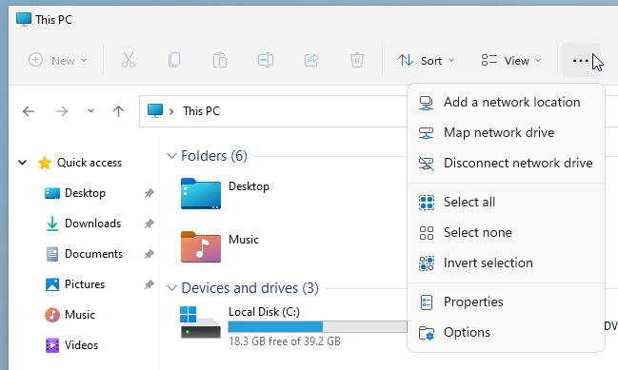The width and height of the screenshot is (618, 370).
Task: Click the This PC window title icon
Action: tap(24, 19)
